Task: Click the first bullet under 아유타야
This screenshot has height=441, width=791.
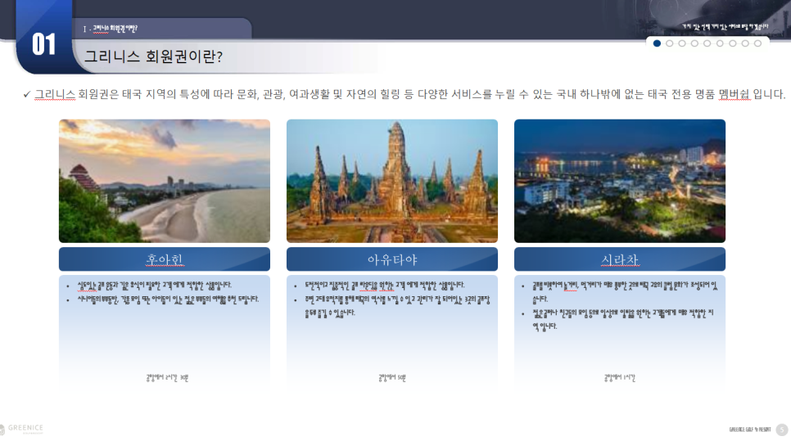Action: point(384,286)
